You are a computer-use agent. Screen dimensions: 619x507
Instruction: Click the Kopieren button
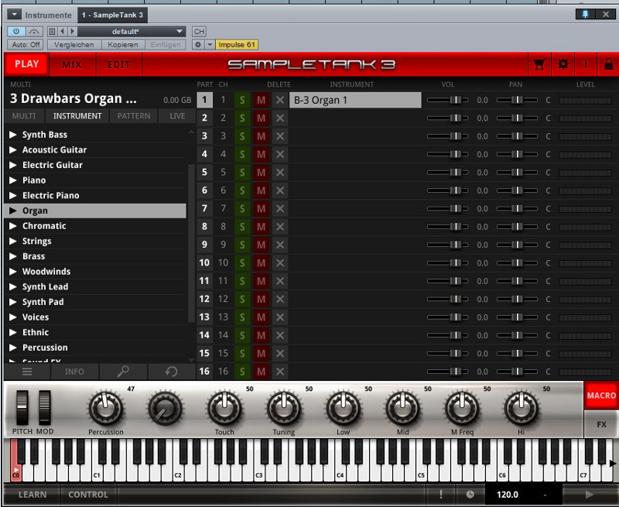[x=123, y=45]
